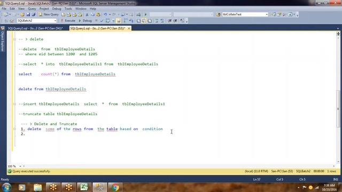Click the editor split bar handle
Viewport: 342px width, 192px height.
click(338, 34)
